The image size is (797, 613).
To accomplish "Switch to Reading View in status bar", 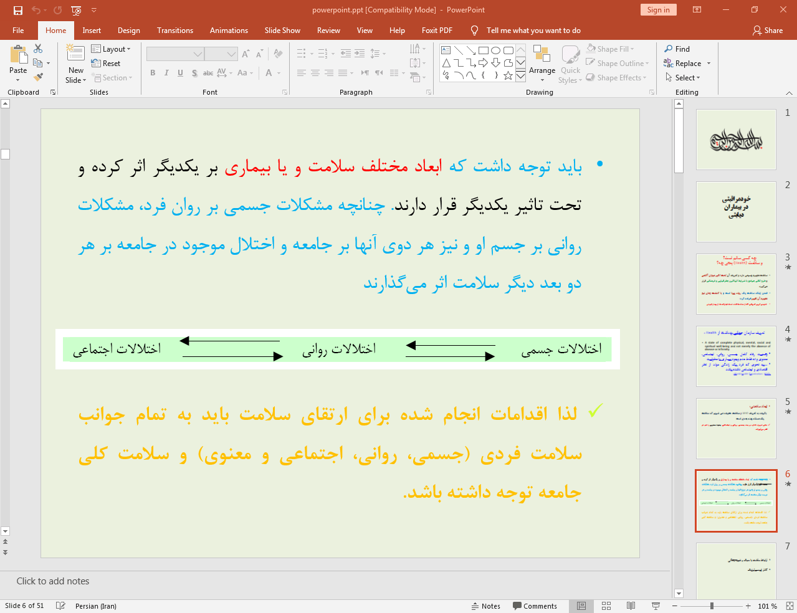I will 631,606.
